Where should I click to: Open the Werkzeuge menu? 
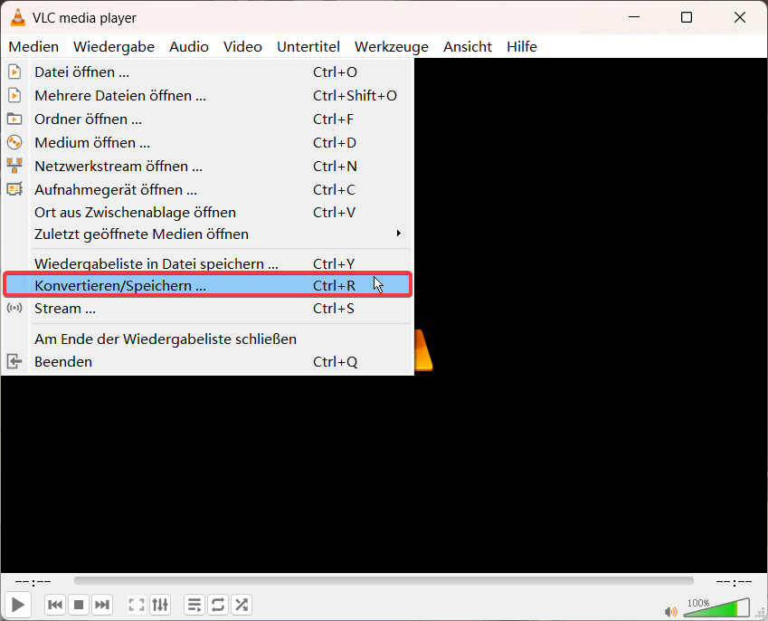(392, 46)
